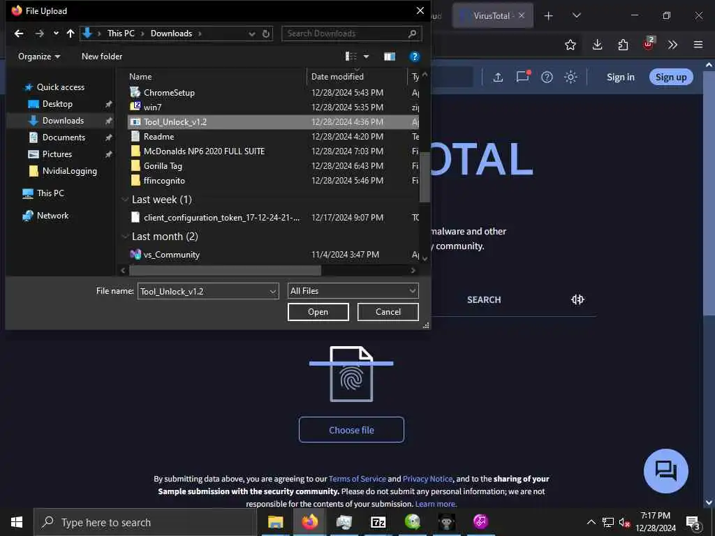This screenshot has width=715, height=536.
Task: List all Firefox tabs dropdown
Action: click(576, 15)
